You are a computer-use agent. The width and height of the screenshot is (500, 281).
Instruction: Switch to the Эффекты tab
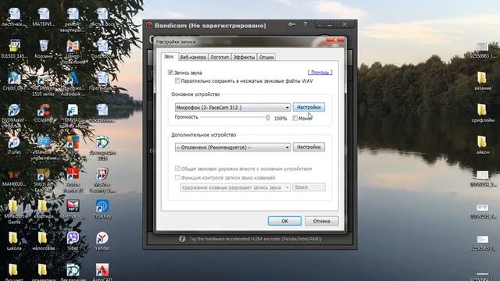tap(244, 57)
